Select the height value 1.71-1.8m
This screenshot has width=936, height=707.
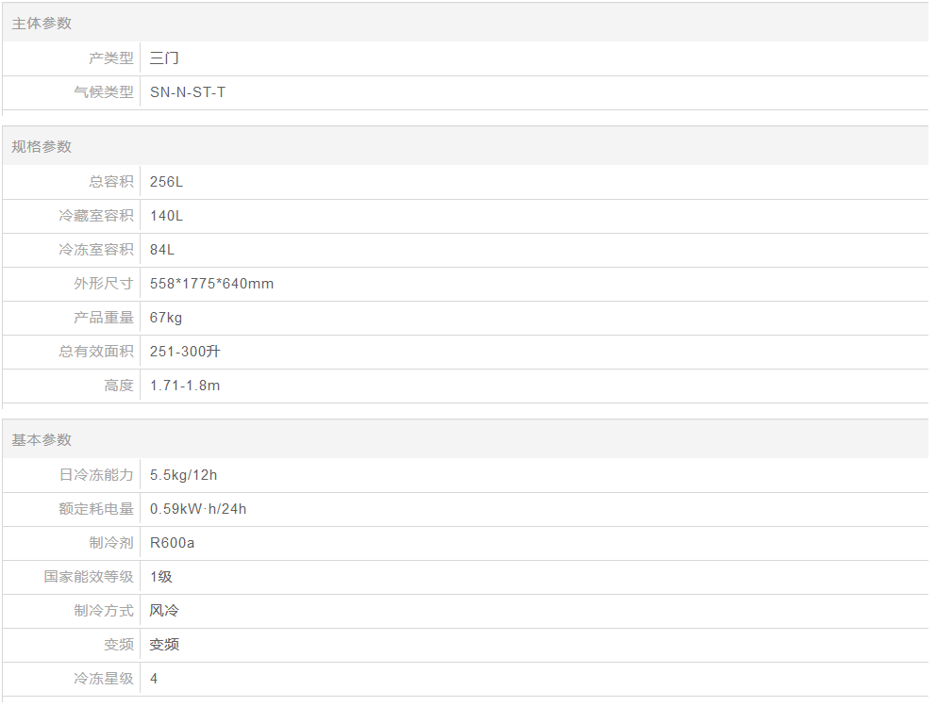[x=185, y=386]
